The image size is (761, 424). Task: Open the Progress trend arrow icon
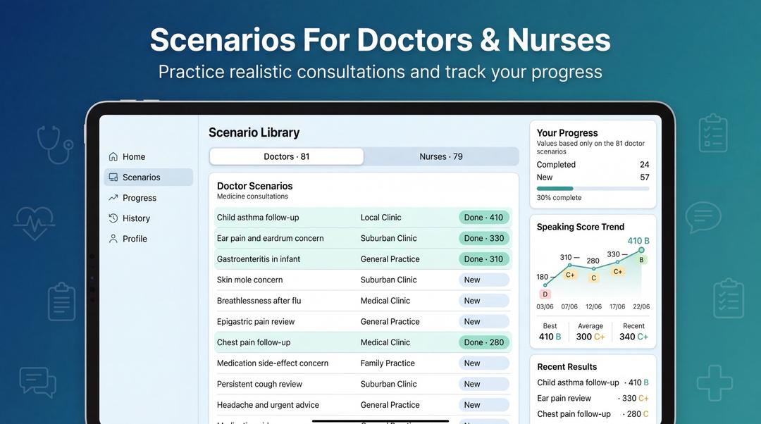pos(113,197)
